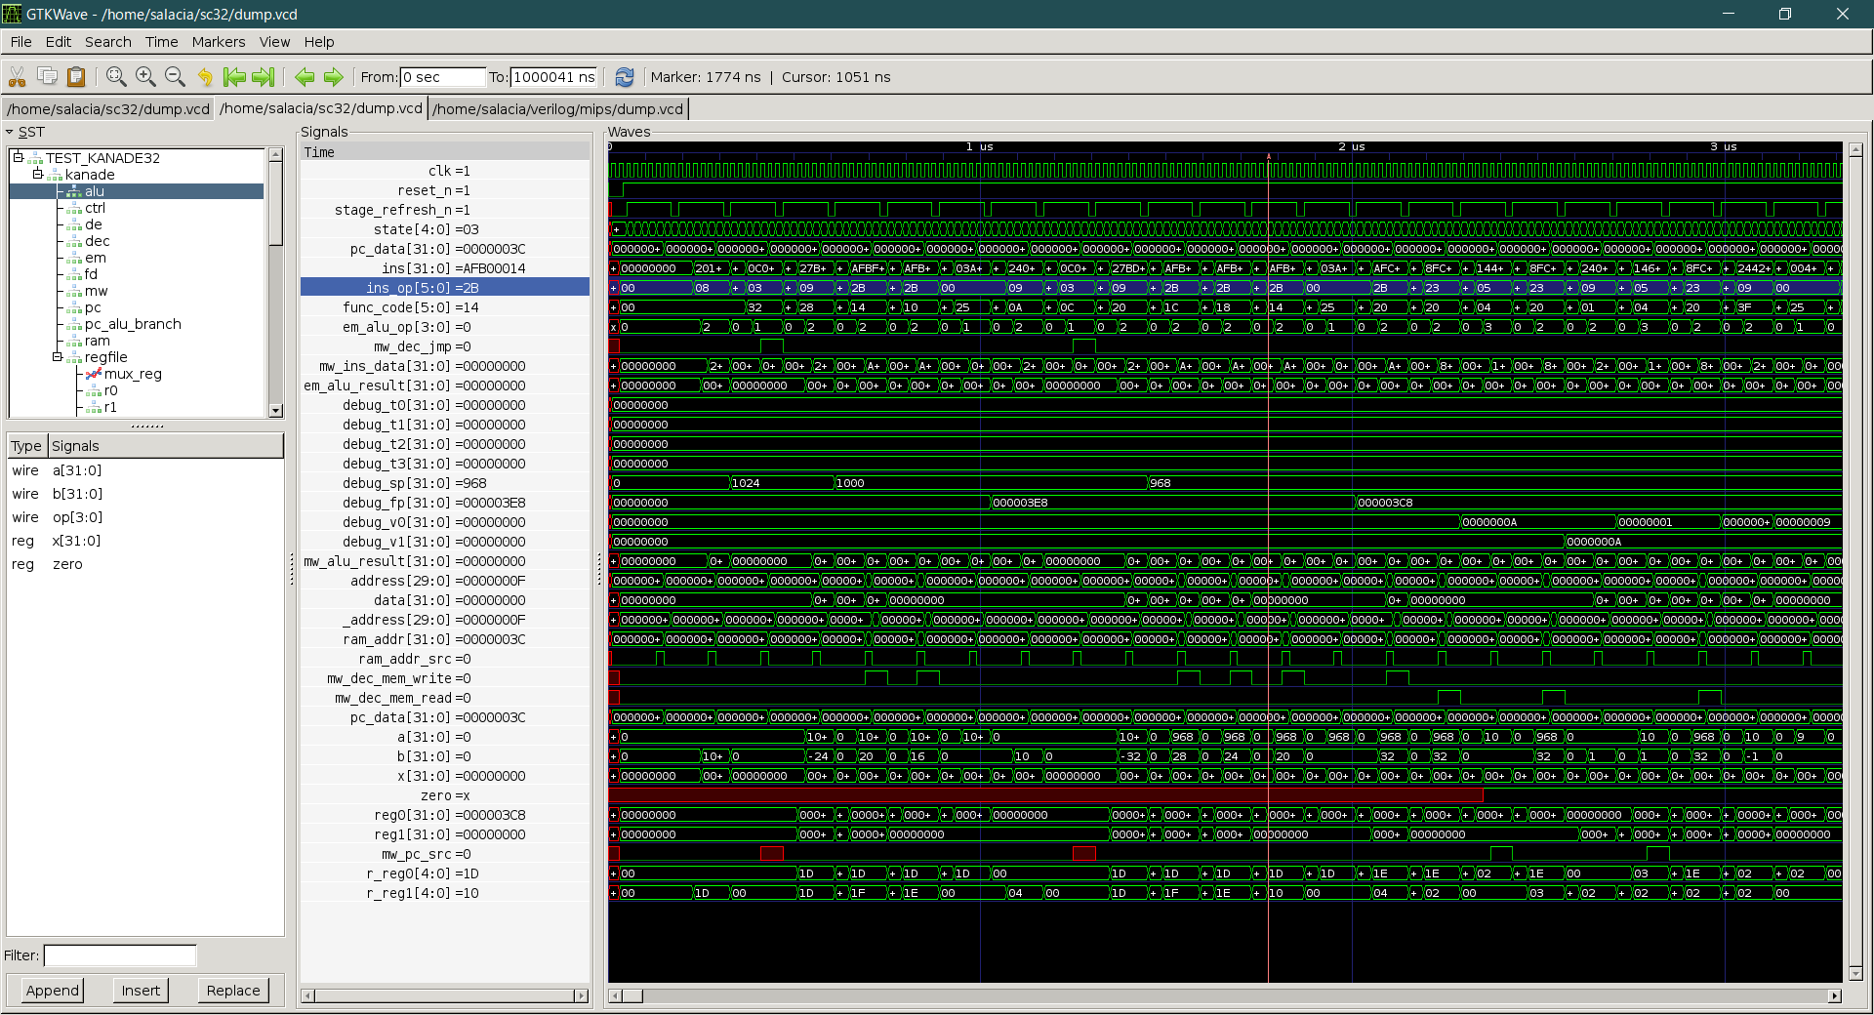Screen dimensions: 1874x1015
Task: Collapse the TEST_KANADE32 tree node
Action: (18, 157)
